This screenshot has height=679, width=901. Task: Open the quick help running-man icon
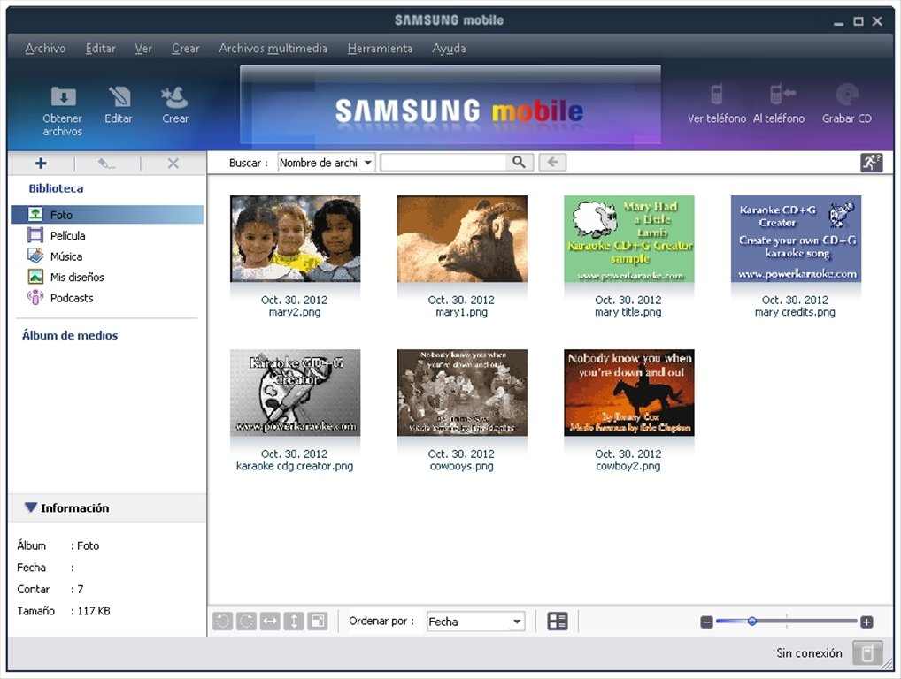tap(871, 163)
